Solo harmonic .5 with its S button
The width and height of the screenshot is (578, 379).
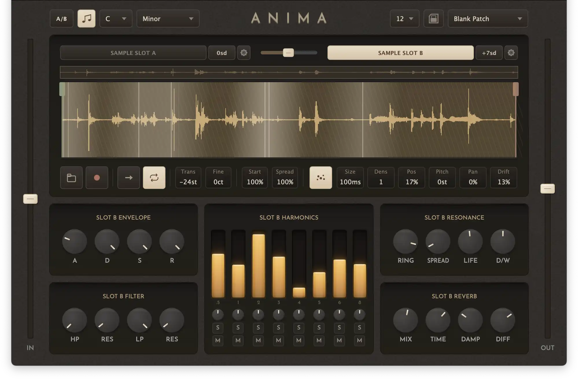click(x=218, y=328)
